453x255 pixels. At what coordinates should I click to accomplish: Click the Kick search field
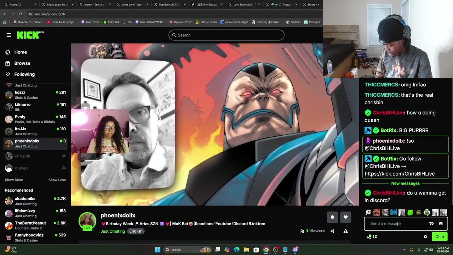[226, 35]
